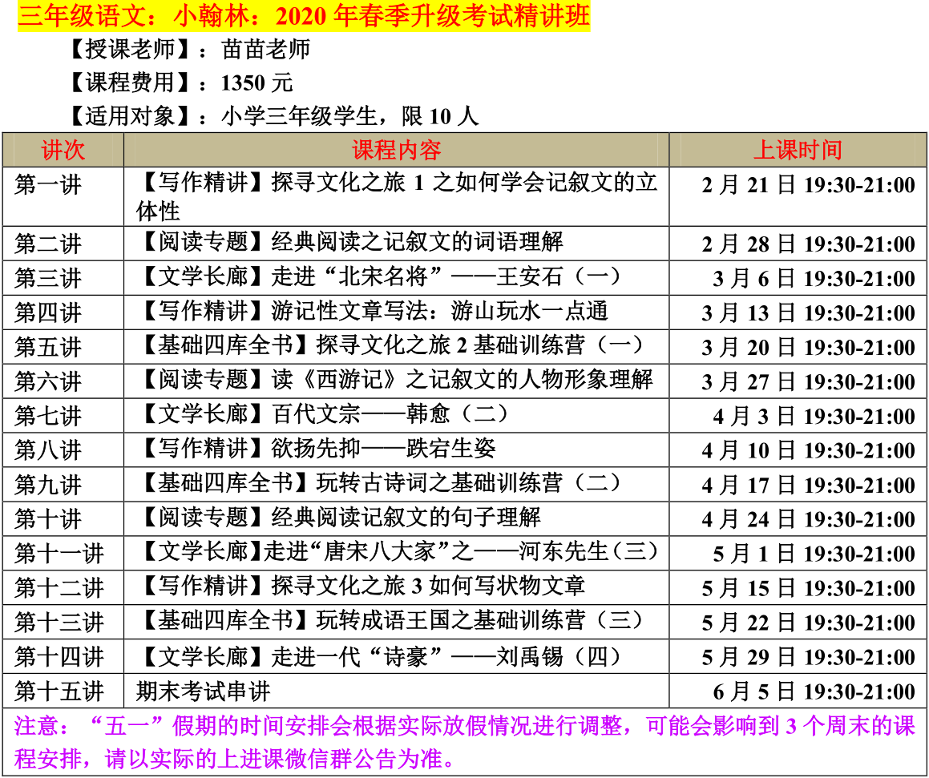
Task: Click the course fee 1350 元
Action: 256,83
